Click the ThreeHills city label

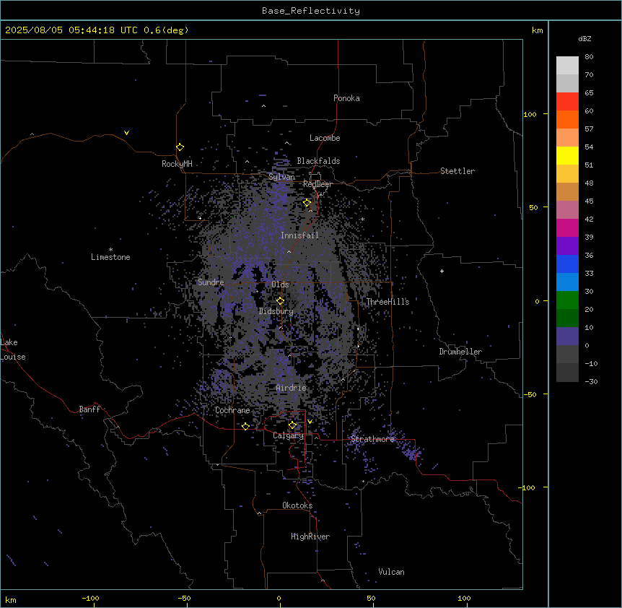click(387, 302)
